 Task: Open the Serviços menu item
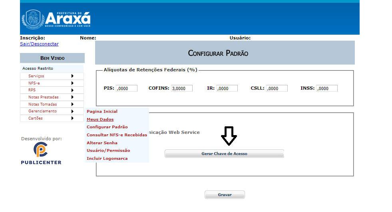click(52, 76)
